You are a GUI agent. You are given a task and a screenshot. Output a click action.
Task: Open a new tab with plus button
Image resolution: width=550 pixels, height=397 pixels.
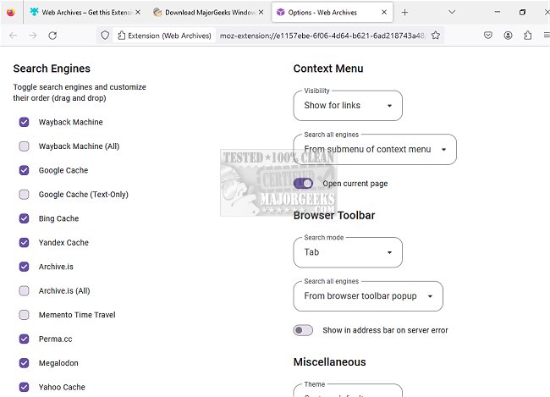(x=404, y=13)
